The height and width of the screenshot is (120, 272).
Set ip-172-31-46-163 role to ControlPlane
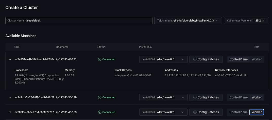239,112
